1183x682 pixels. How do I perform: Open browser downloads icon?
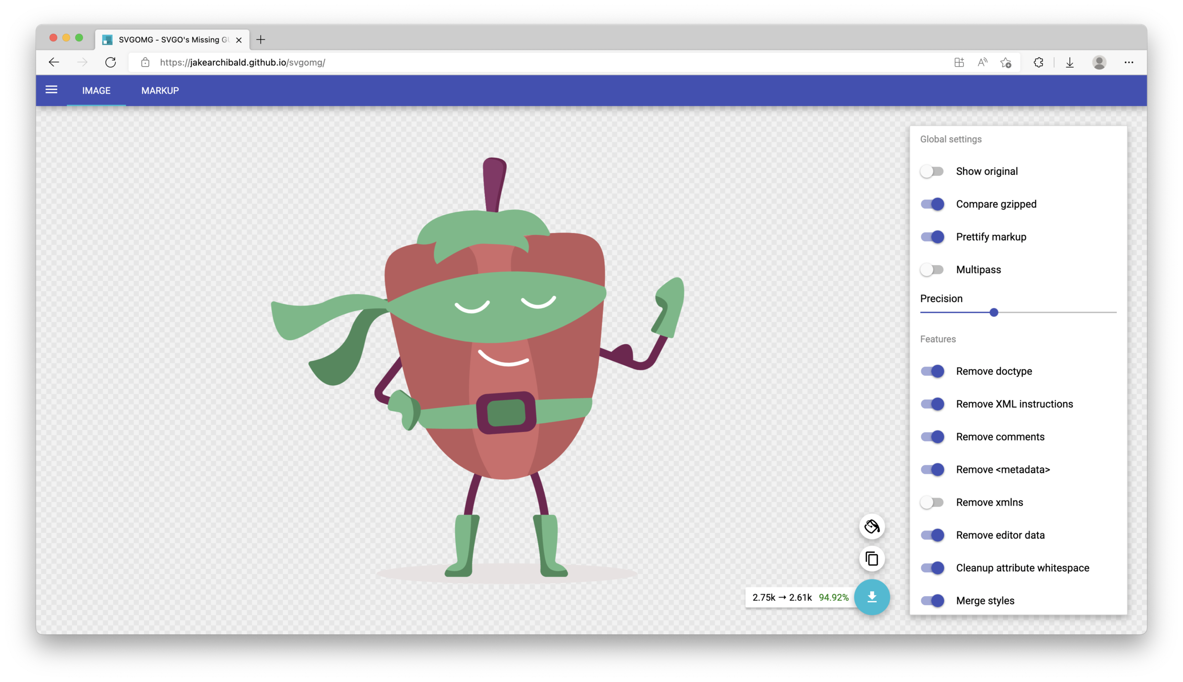click(x=1070, y=63)
